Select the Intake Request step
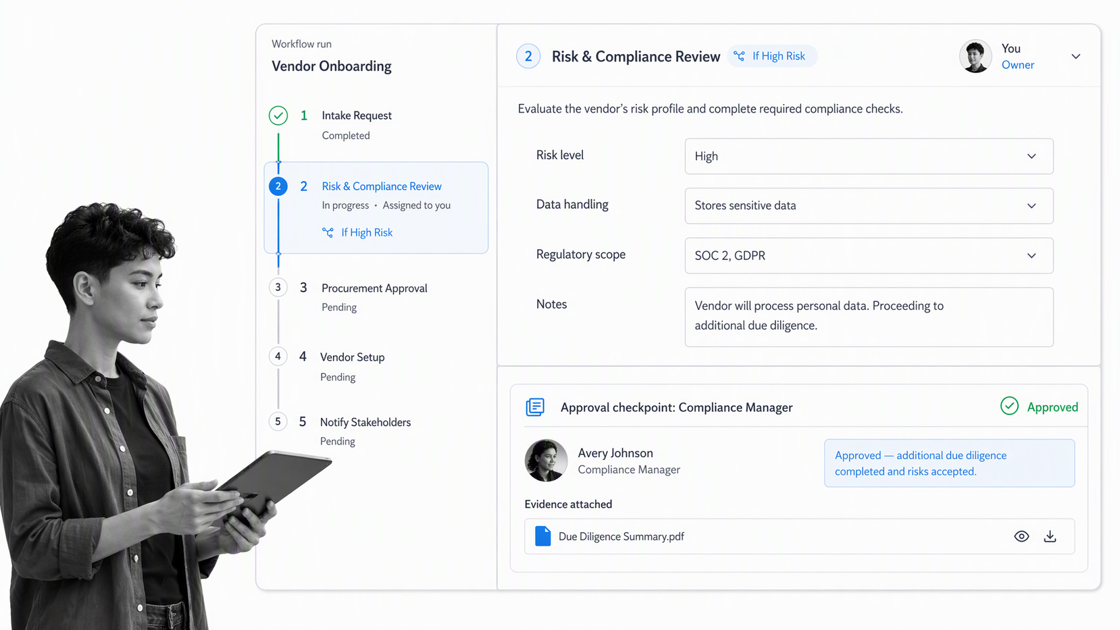 click(357, 115)
